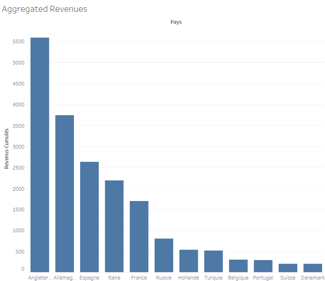Screen dimensions: 325x281
Task: Click the Belgique bar
Action: 238,266
